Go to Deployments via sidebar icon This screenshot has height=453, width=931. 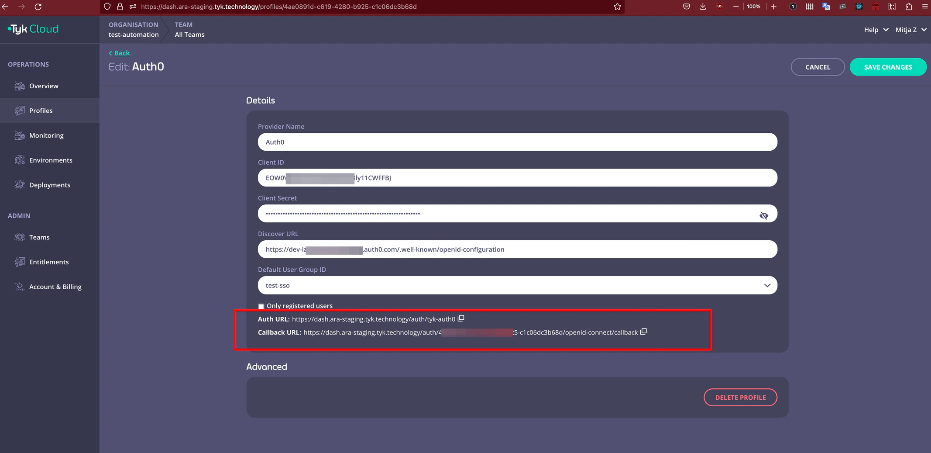[x=50, y=185]
